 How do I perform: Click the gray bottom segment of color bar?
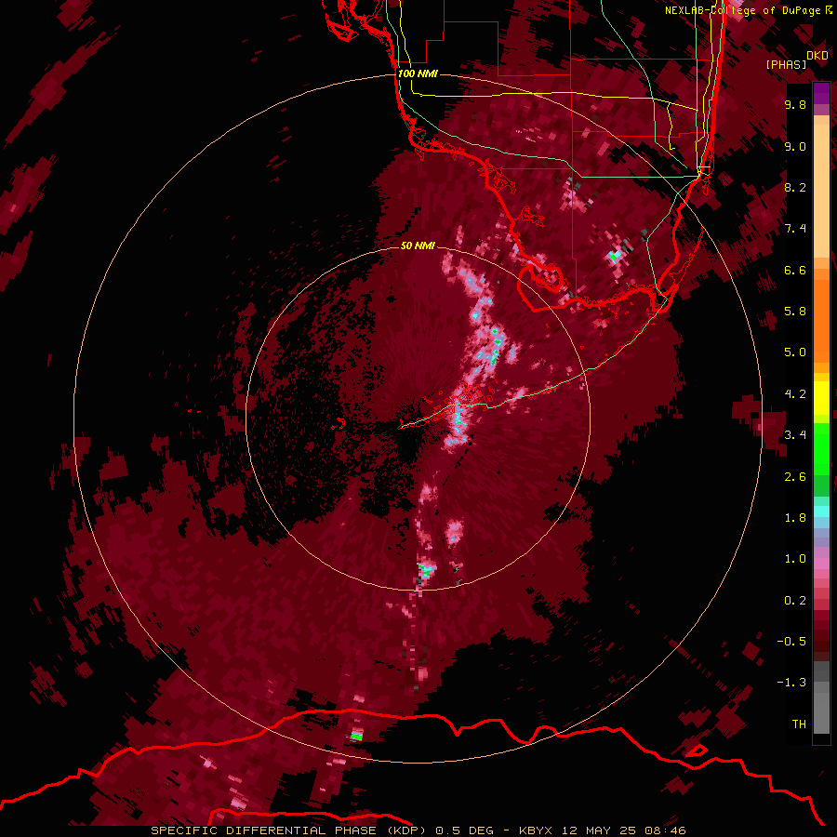click(x=821, y=699)
